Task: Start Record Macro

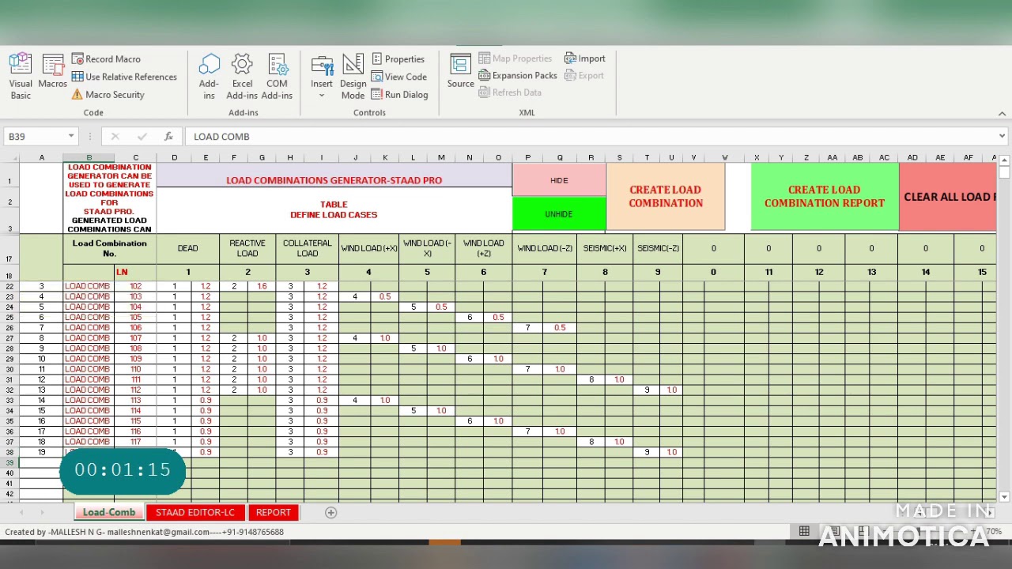Action: [x=106, y=59]
